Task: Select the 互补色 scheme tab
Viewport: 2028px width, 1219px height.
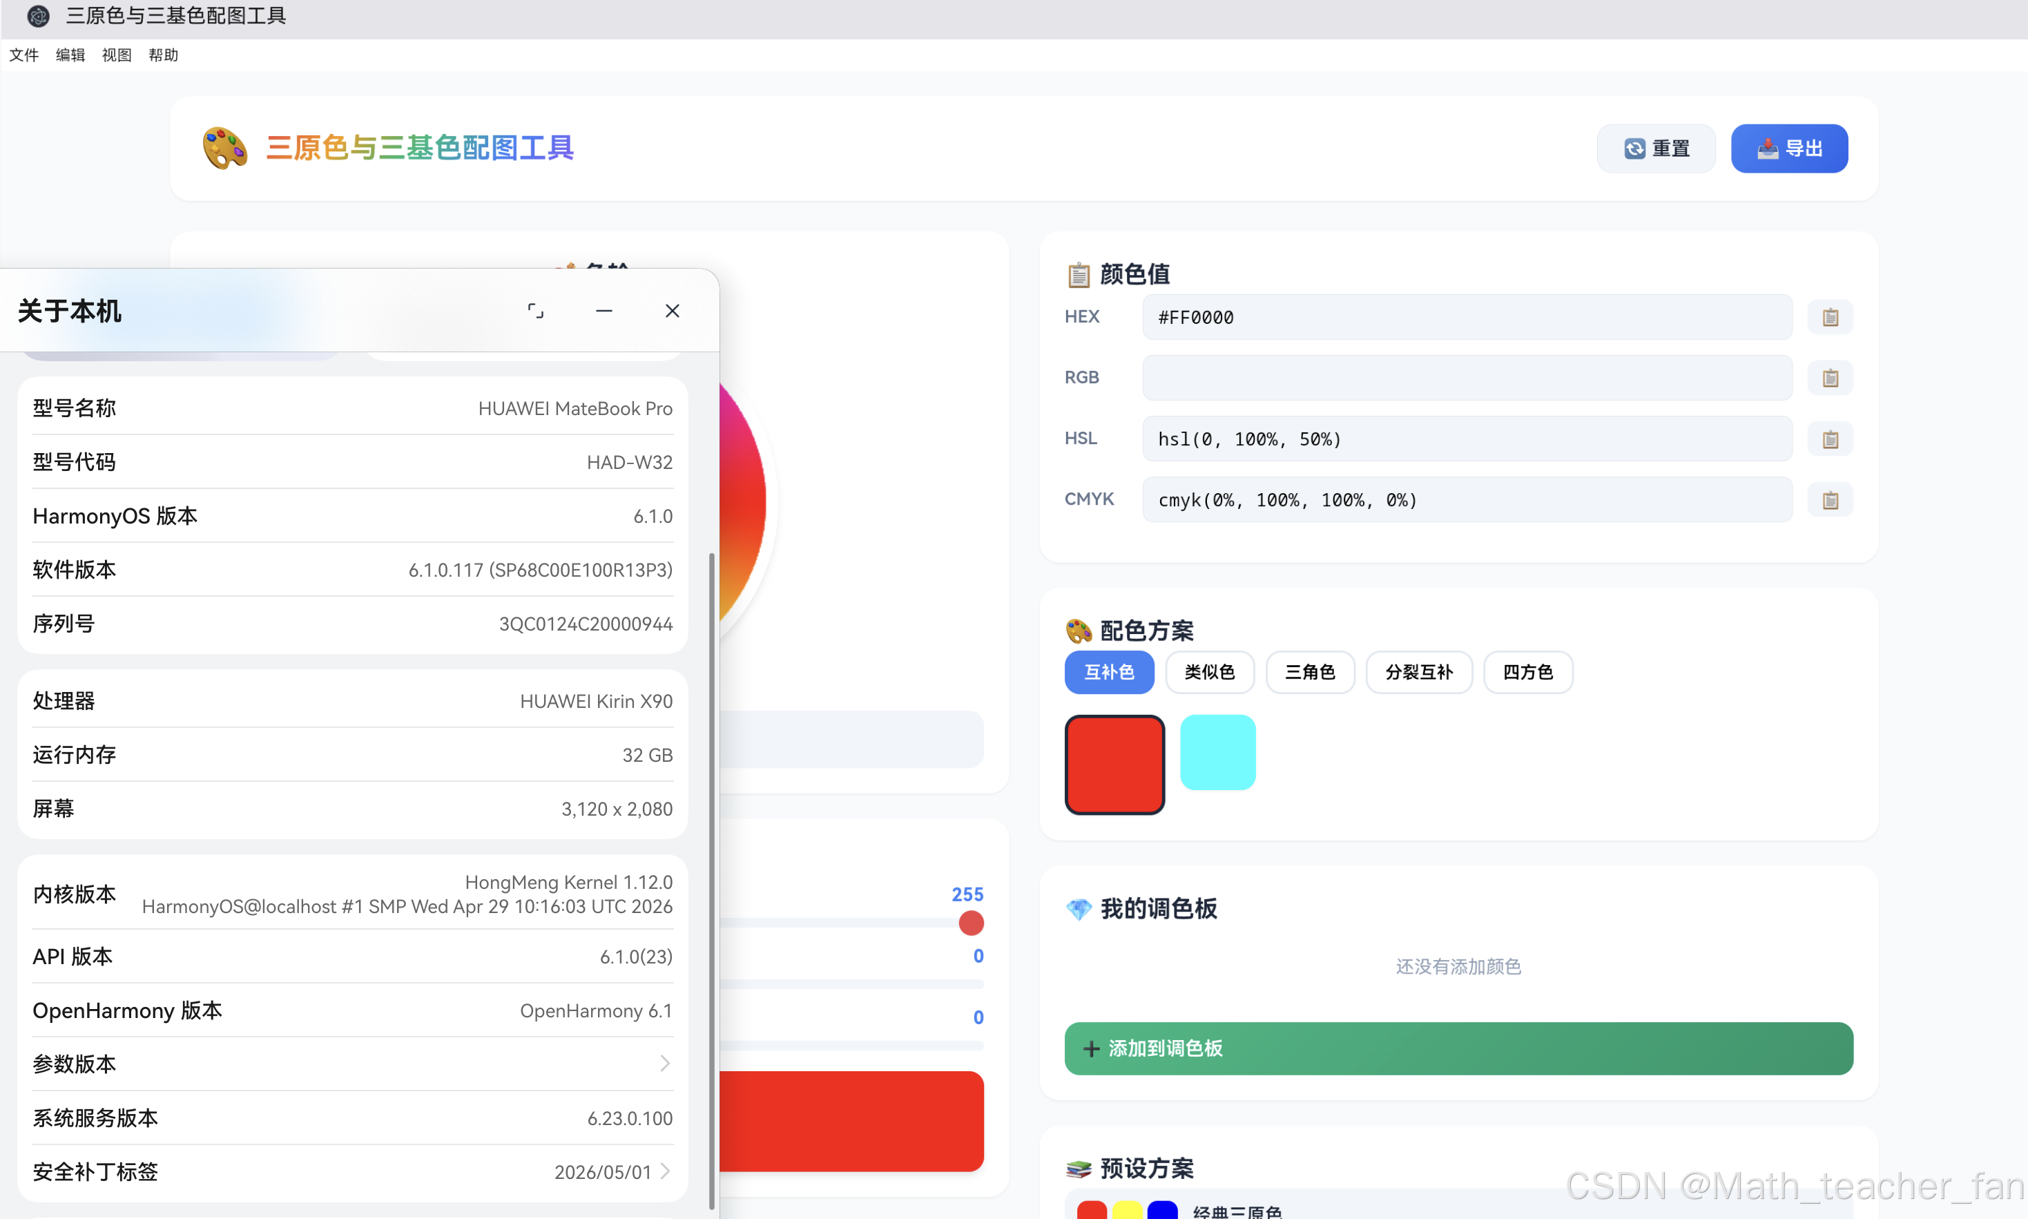Action: tap(1109, 673)
